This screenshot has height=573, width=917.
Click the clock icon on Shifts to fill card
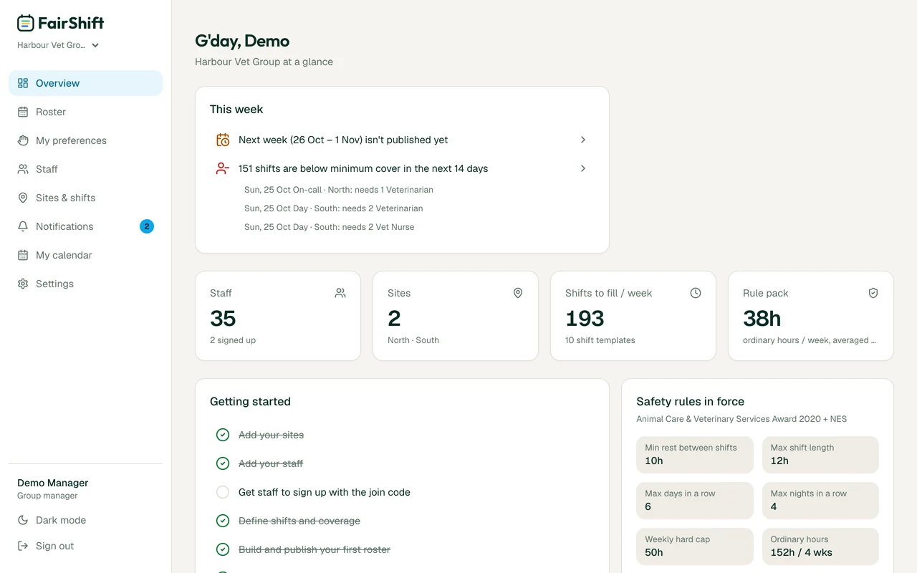pos(696,293)
